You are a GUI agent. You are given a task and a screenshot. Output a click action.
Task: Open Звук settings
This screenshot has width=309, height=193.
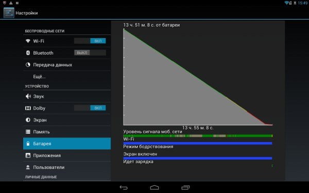(x=67, y=96)
